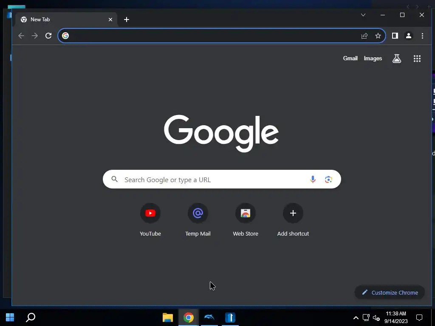The height and width of the screenshot is (326, 435).
Task: Open File Explorer from the taskbar
Action: [x=167, y=318]
